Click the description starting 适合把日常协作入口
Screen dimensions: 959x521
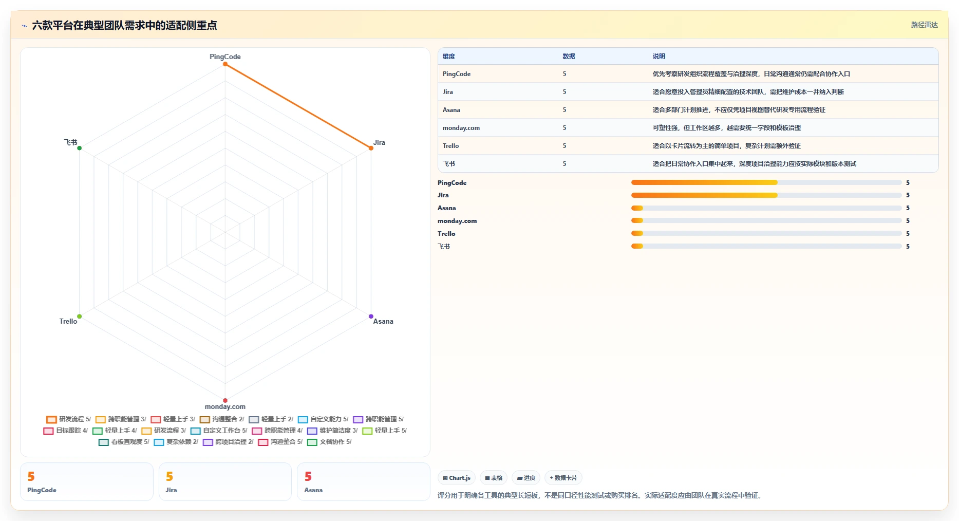754,164
